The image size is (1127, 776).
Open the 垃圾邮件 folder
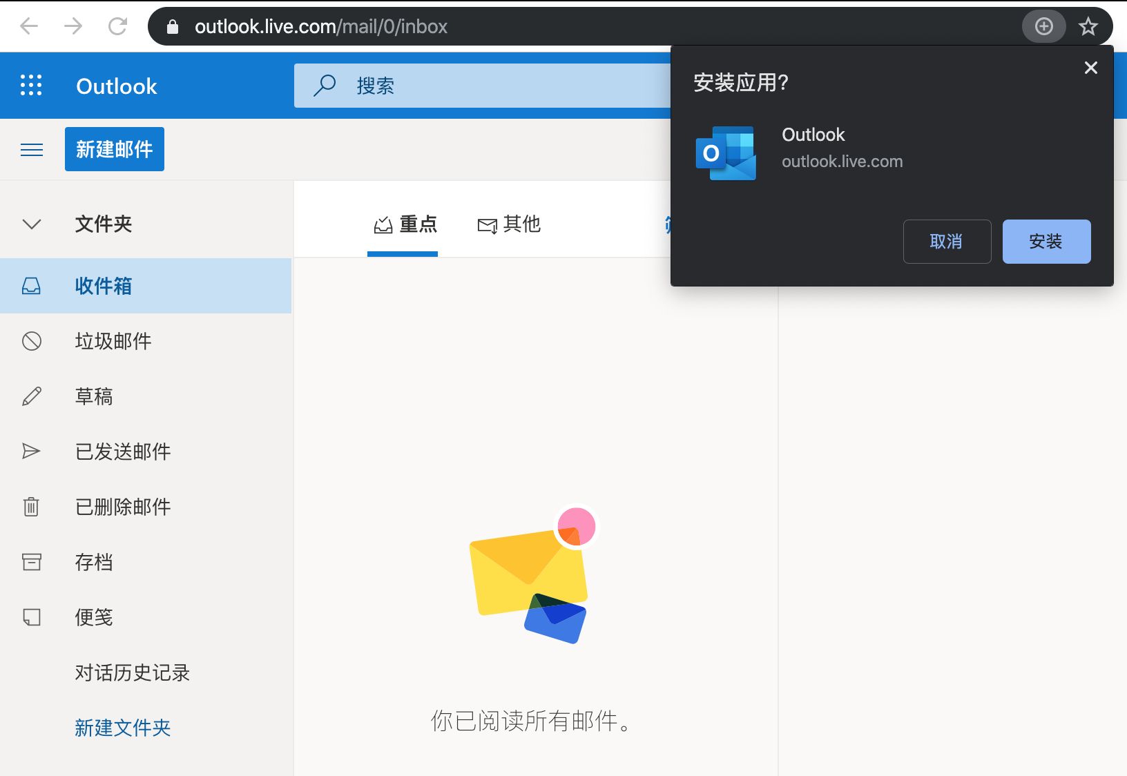[146, 341]
